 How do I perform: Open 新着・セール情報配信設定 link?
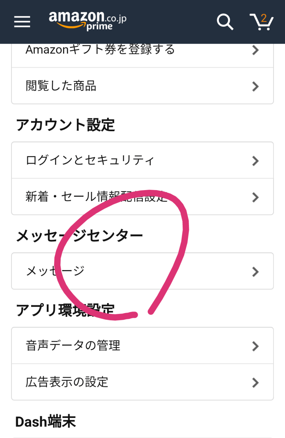click(96, 197)
